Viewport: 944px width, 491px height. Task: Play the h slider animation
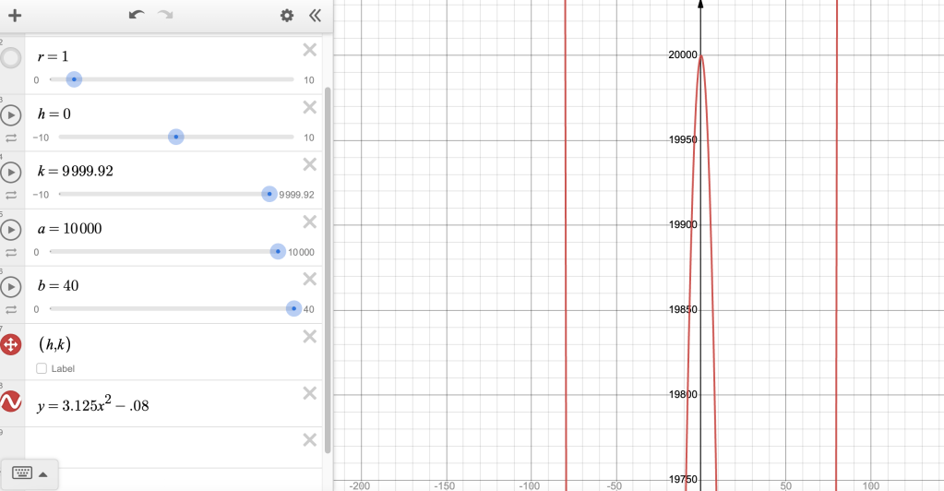[11, 115]
